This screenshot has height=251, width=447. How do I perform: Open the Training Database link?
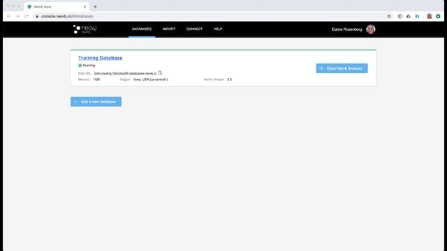[x=100, y=58]
